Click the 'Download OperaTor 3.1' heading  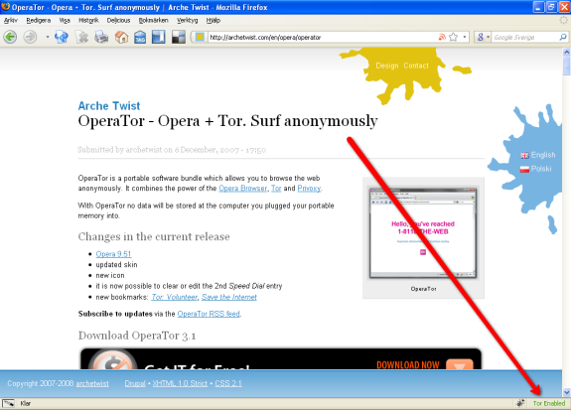click(x=137, y=336)
